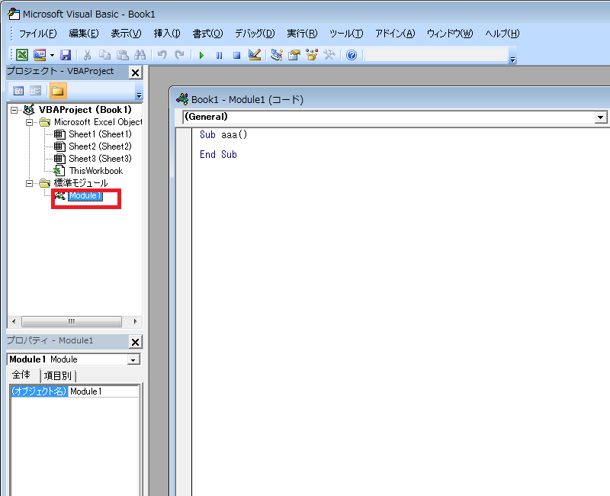Select the 標準モジュール folder item

(x=81, y=183)
